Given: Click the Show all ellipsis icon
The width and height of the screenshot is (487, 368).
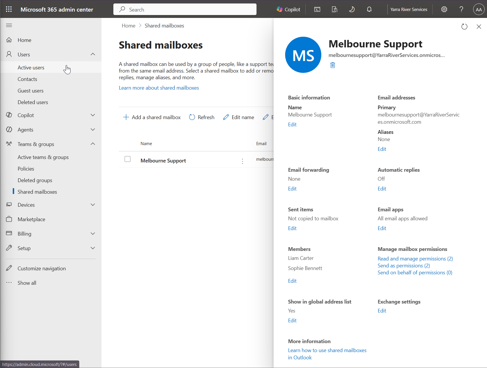Looking at the screenshot, I should tap(9, 283).
